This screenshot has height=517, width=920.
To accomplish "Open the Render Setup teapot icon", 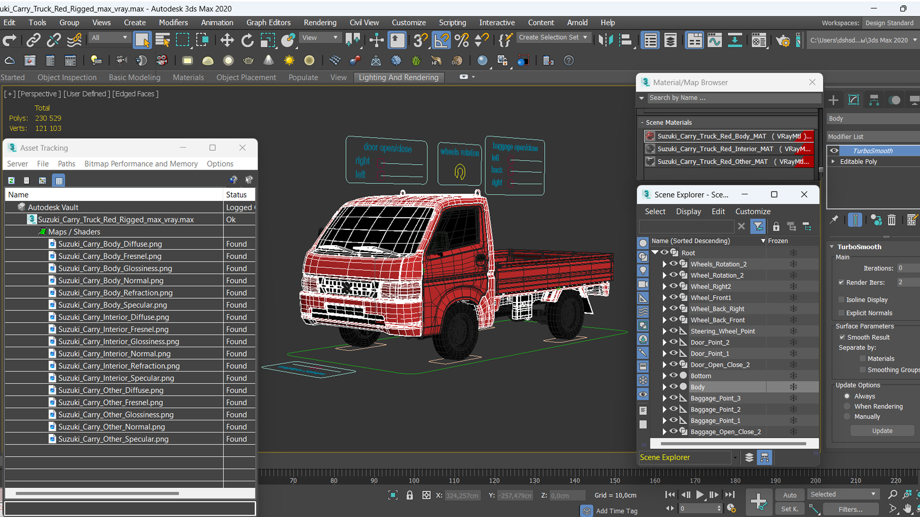I will pos(782,40).
